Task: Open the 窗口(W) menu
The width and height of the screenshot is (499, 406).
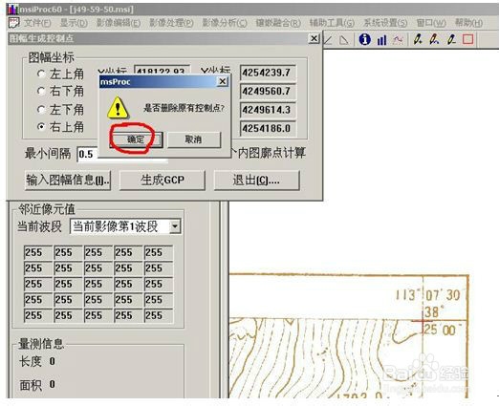Action: [x=431, y=23]
